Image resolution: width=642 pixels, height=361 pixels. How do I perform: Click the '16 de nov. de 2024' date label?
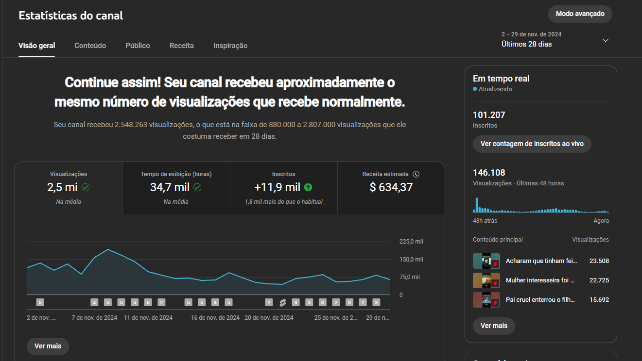tap(215, 318)
